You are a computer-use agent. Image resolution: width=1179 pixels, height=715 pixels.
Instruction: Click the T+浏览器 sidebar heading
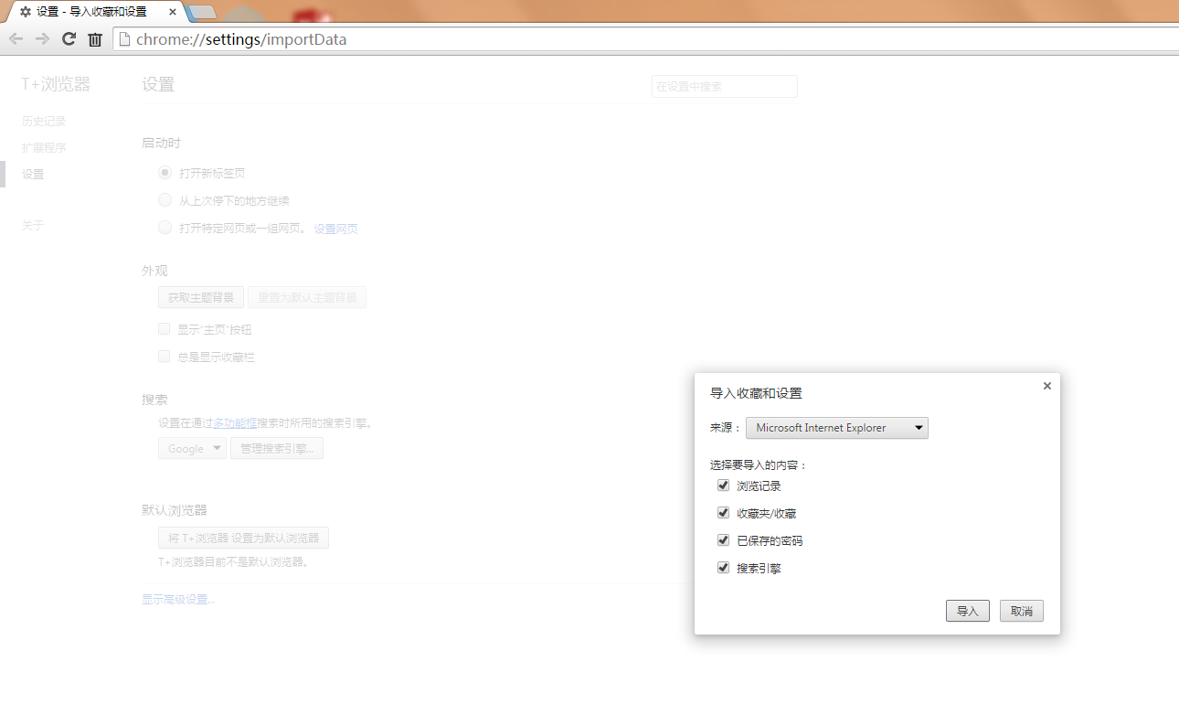click(x=57, y=84)
